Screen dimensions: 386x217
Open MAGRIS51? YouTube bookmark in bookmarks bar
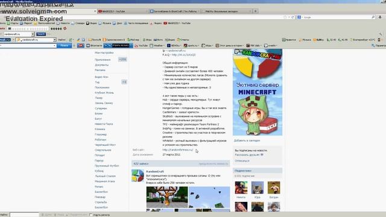click(177, 23)
